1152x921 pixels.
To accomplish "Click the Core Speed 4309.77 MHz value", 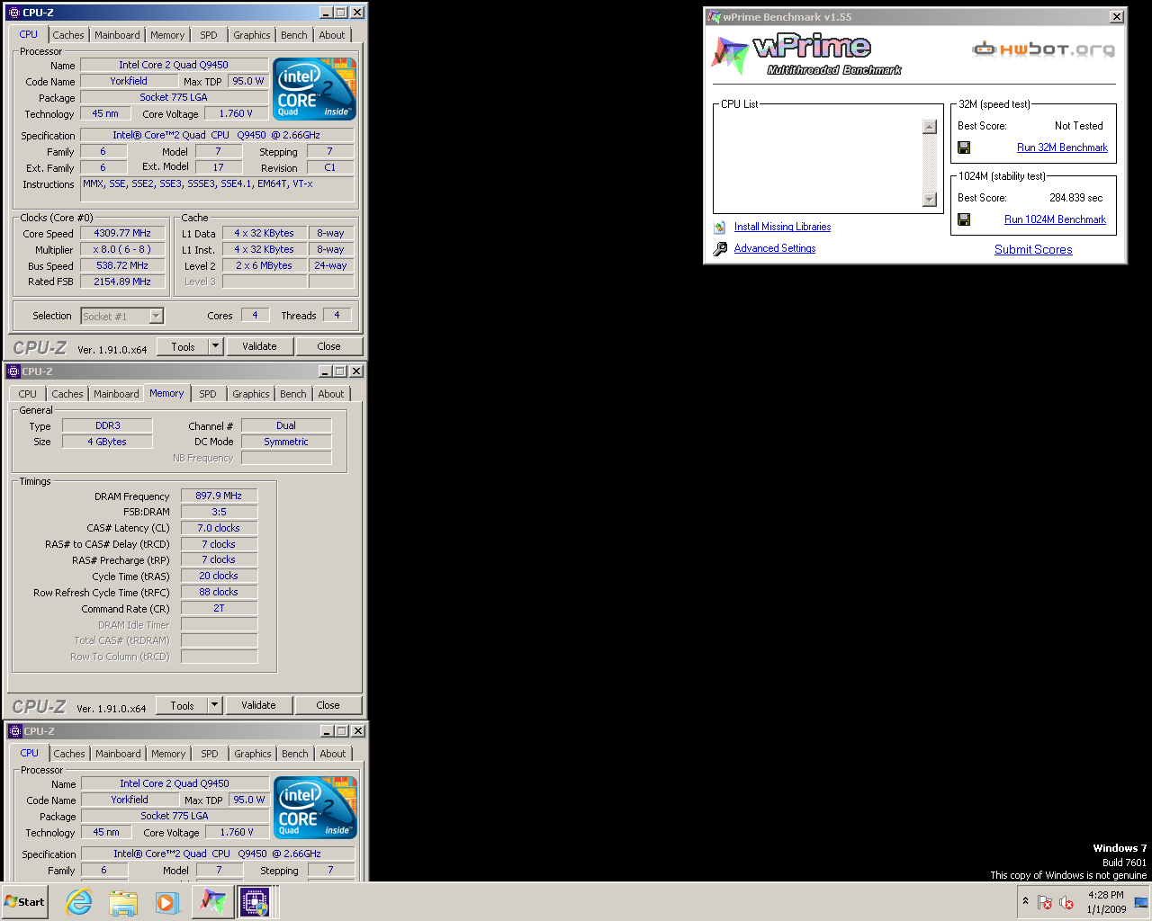I will [122, 233].
